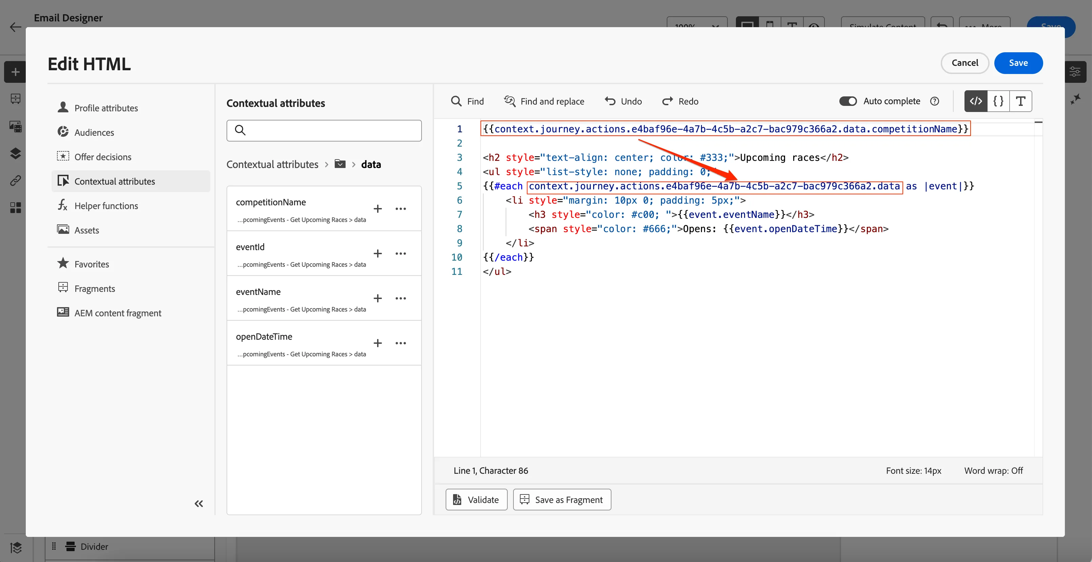The image size is (1092, 562).
Task: Insert eventName using its plus icon
Action: pyautogui.click(x=378, y=298)
